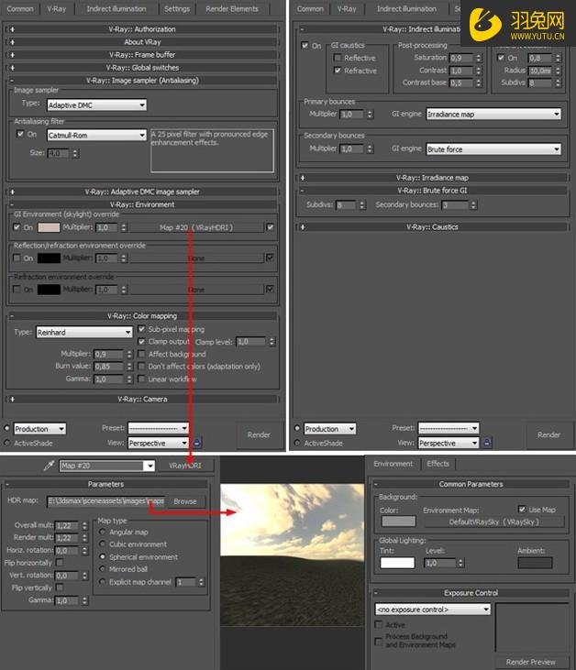Collapse the V-Ray:: Color mapping rollout
The height and width of the screenshot is (670, 576).
pos(142,316)
